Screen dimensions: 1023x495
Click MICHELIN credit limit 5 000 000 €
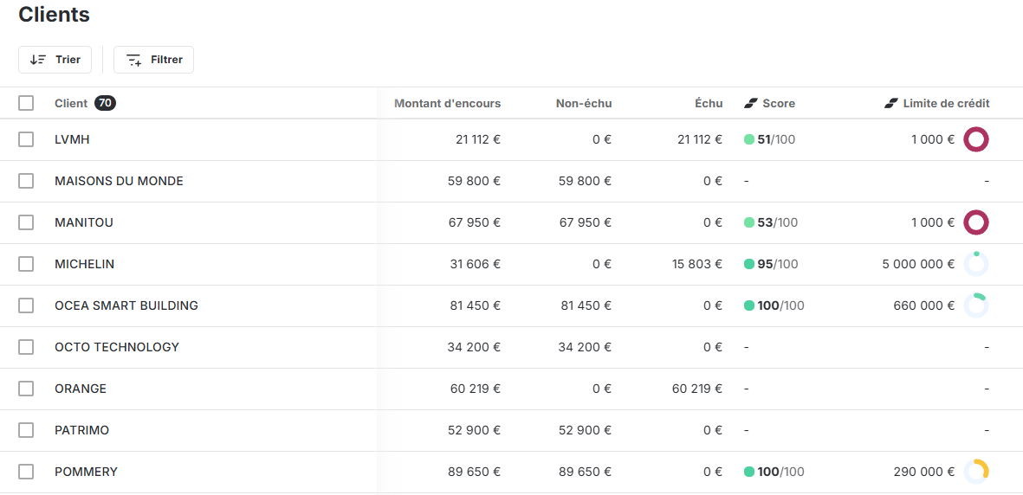[x=917, y=264]
